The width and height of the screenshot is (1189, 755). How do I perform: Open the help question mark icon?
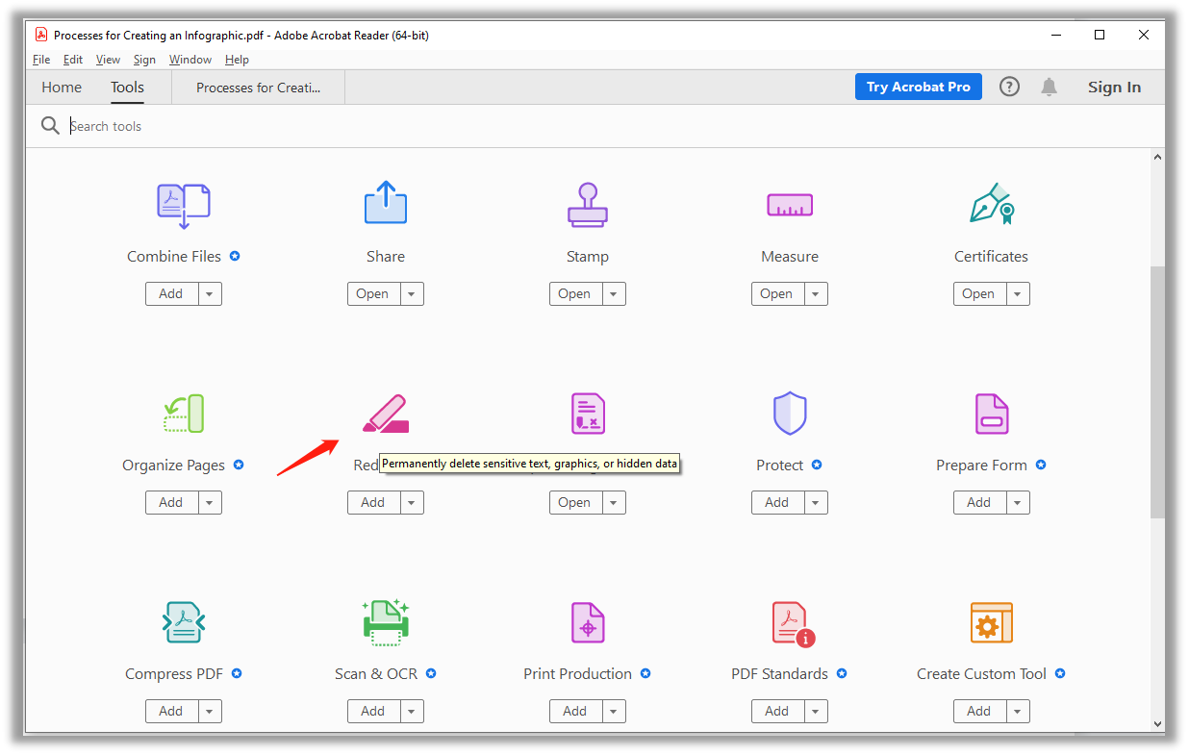1009,87
